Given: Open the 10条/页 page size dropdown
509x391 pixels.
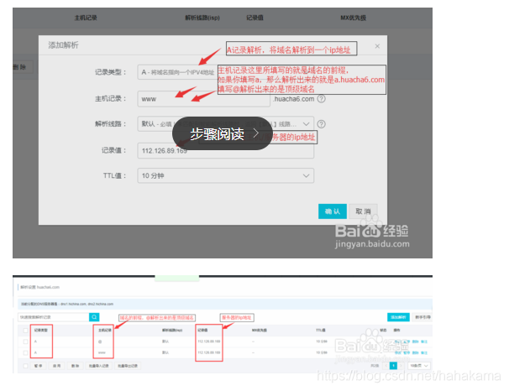Looking at the screenshot, I should (x=419, y=366).
